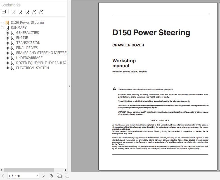This screenshot has height=180, width=220.
Task: Click the UNDERCARRIAGE bookmark icon
Action: tap(13, 58)
